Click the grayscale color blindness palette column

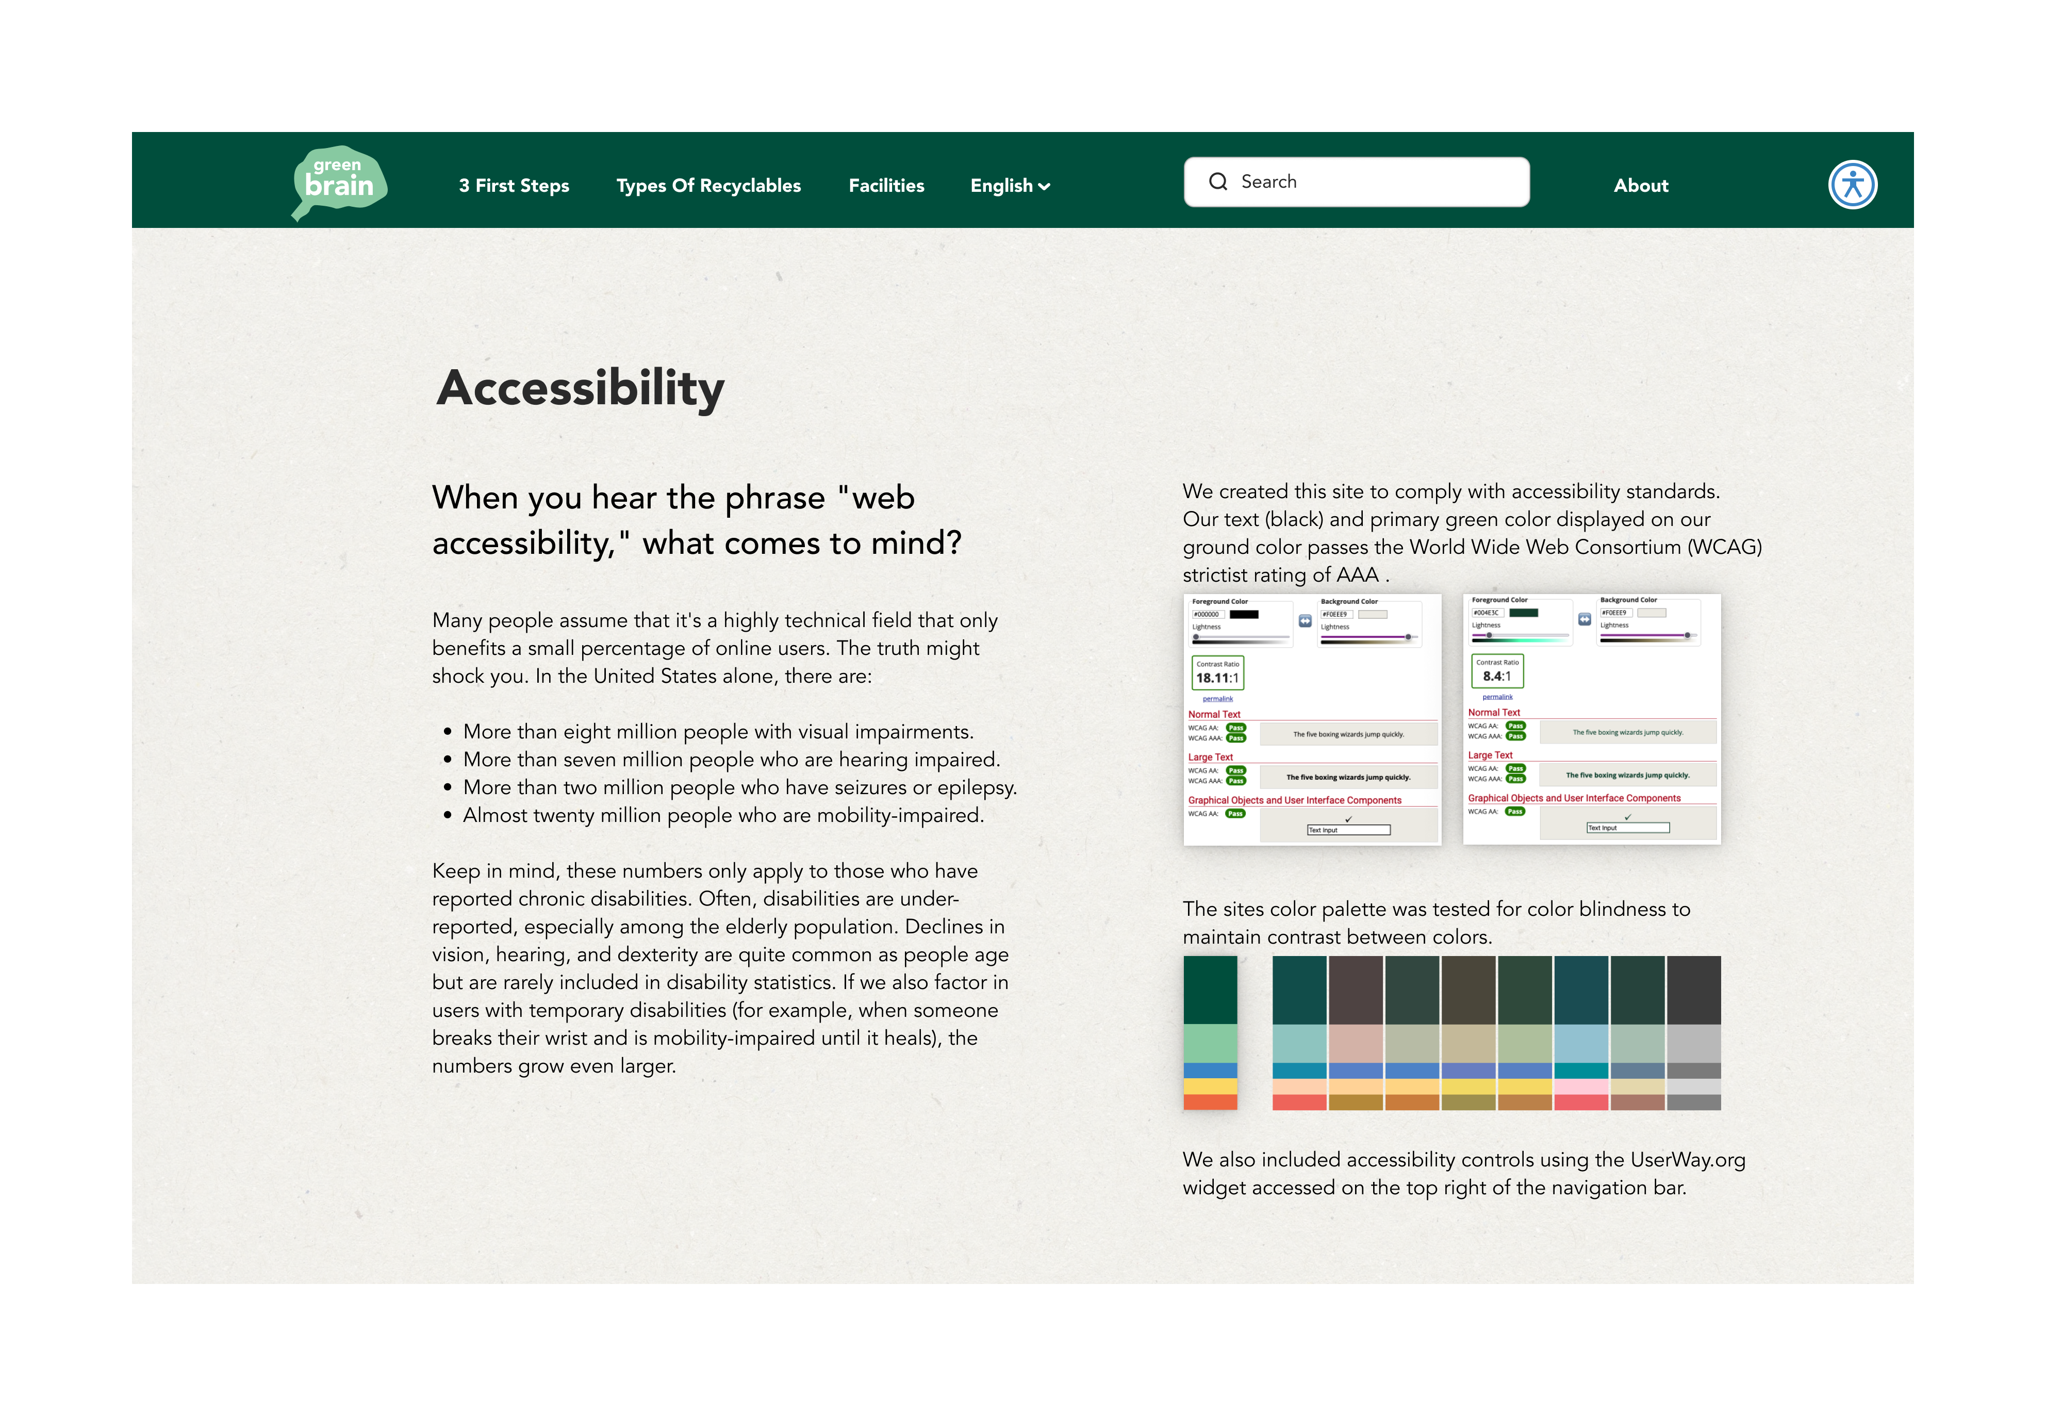tap(1693, 1033)
